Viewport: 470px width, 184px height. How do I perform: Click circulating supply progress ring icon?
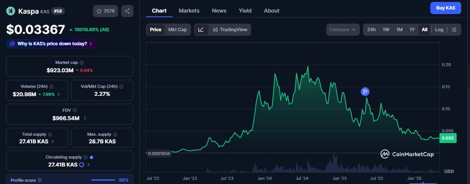click(81, 164)
